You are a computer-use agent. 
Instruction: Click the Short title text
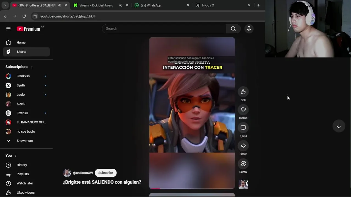(x=102, y=182)
